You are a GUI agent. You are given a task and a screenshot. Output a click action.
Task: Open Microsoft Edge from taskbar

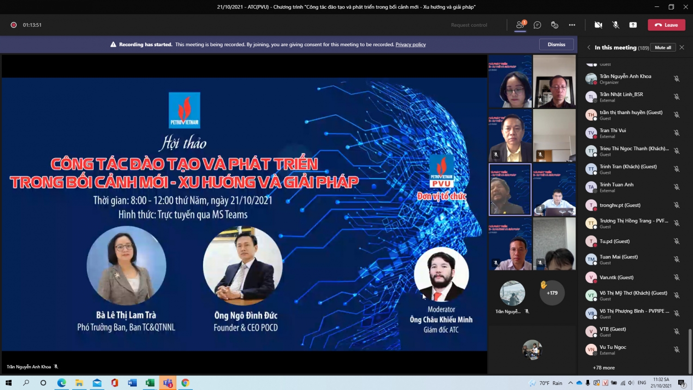(61, 383)
